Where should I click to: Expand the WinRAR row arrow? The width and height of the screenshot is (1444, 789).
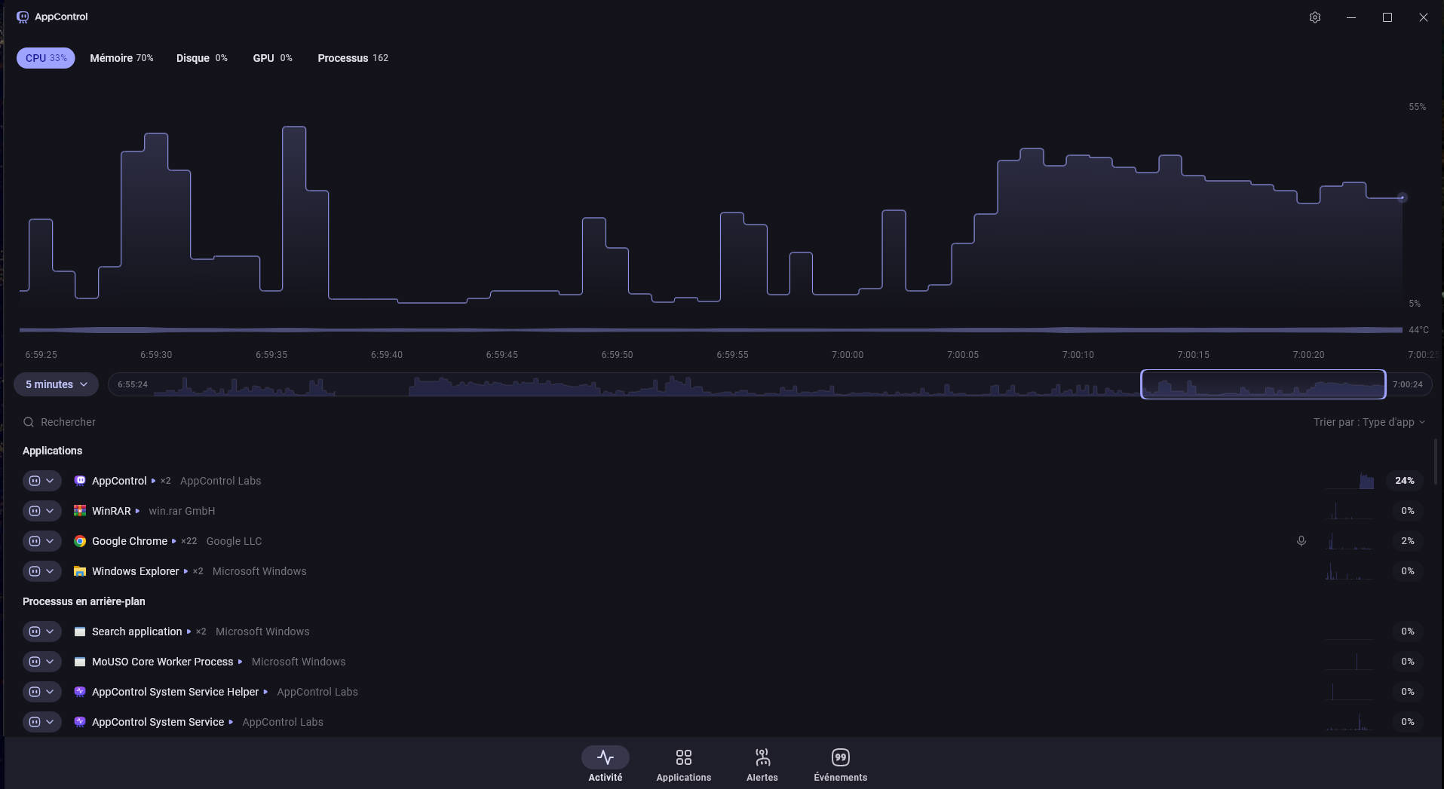(137, 511)
